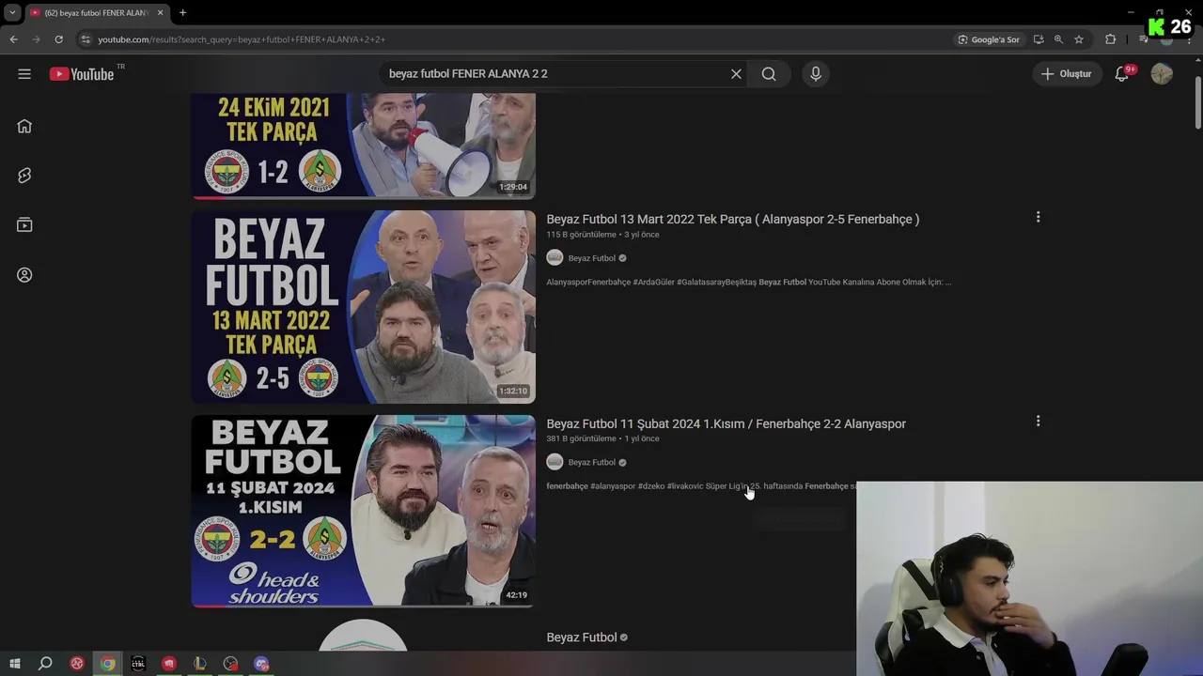Image resolution: width=1203 pixels, height=676 pixels.
Task: Open title Beyaz Futbol 11 Şubat 2024 1.Kısım
Action: click(726, 423)
